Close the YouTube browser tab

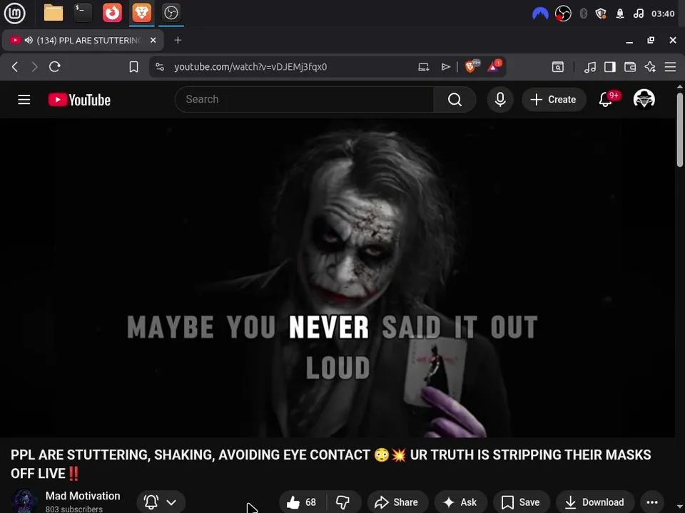153,40
